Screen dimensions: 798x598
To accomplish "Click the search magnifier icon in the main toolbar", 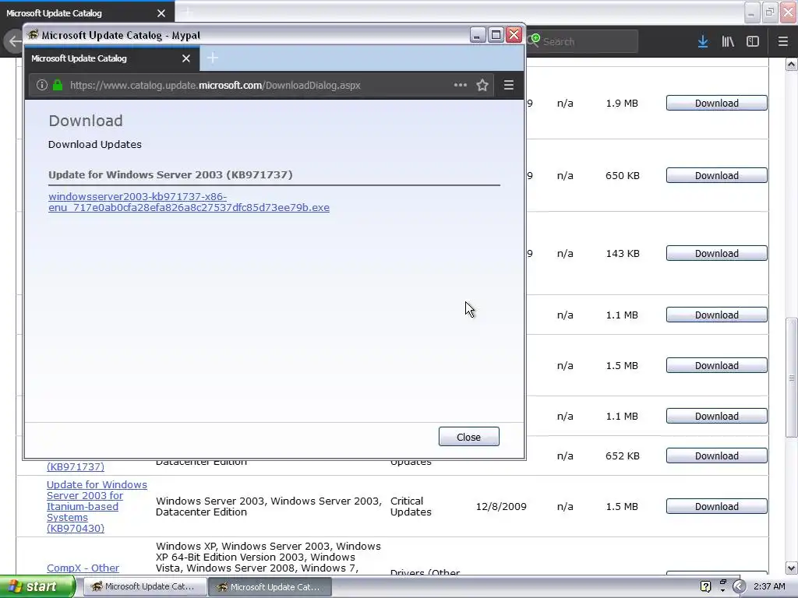I will [x=534, y=40].
